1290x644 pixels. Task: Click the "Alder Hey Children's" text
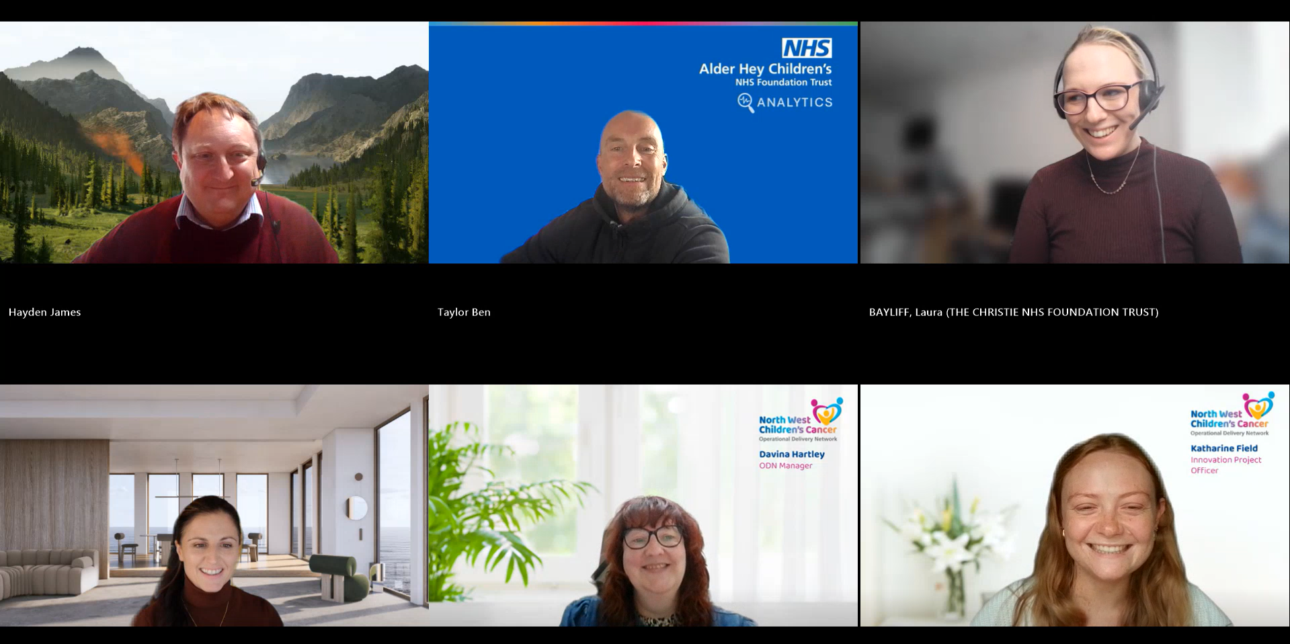[765, 69]
